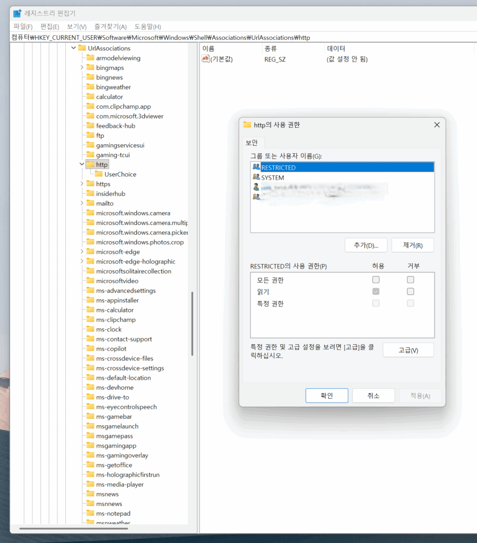The height and width of the screenshot is (543, 477).
Task: Click the folder icon next to ftp
Action: tap(90, 136)
